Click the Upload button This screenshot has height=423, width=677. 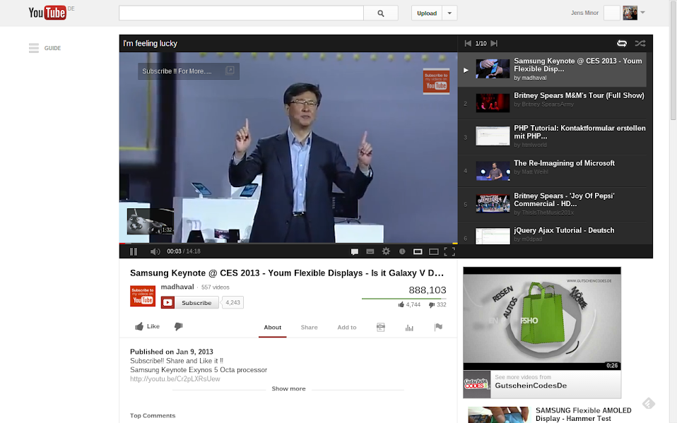point(427,13)
